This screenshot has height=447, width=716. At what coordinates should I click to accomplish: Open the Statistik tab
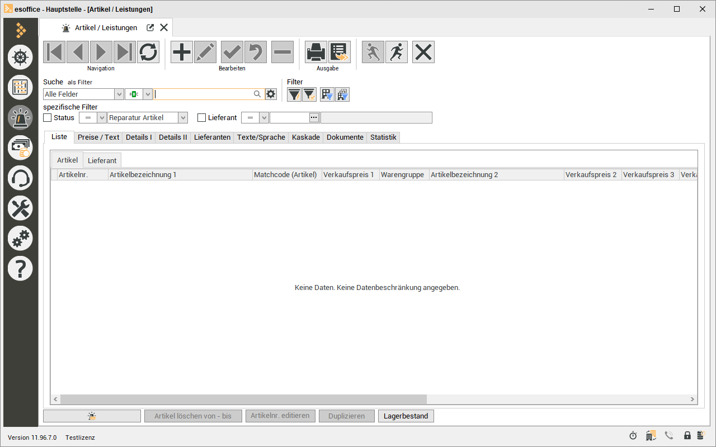pos(383,137)
